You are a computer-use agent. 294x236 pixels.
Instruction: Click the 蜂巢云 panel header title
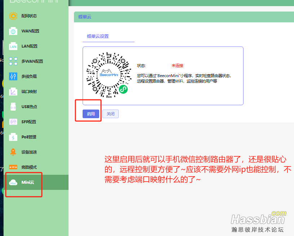[85, 17]
